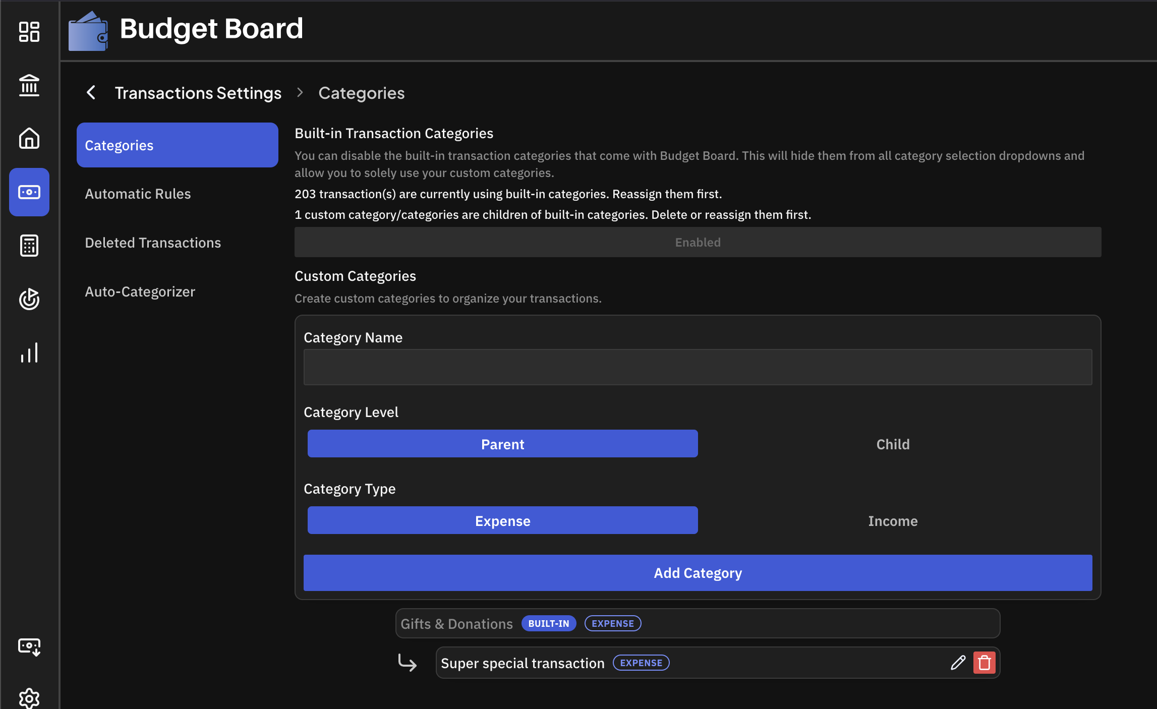Click the BUILT-IN badge on Gifts & Donations

click(x=549, y=624)
